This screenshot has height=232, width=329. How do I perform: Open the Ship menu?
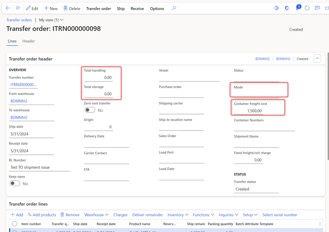pyautogui.click(x=121, y=9)
